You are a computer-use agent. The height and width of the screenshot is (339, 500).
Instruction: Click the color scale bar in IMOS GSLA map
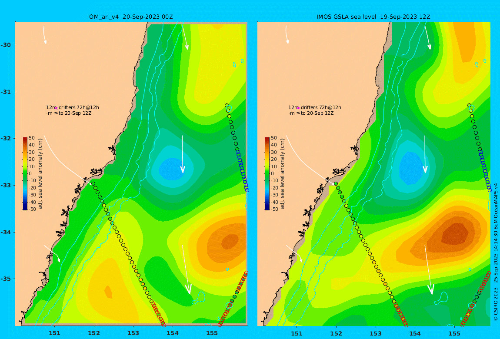coord(267,174)
